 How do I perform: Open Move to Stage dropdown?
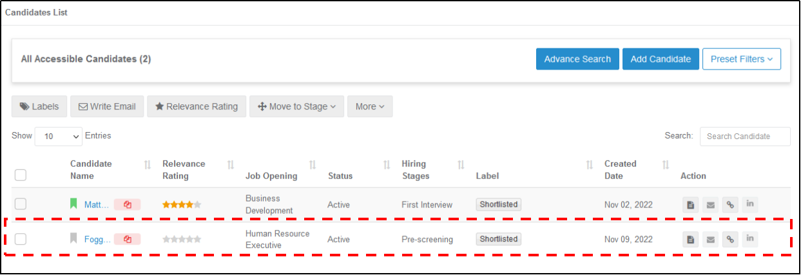click(x=296, y=106)
